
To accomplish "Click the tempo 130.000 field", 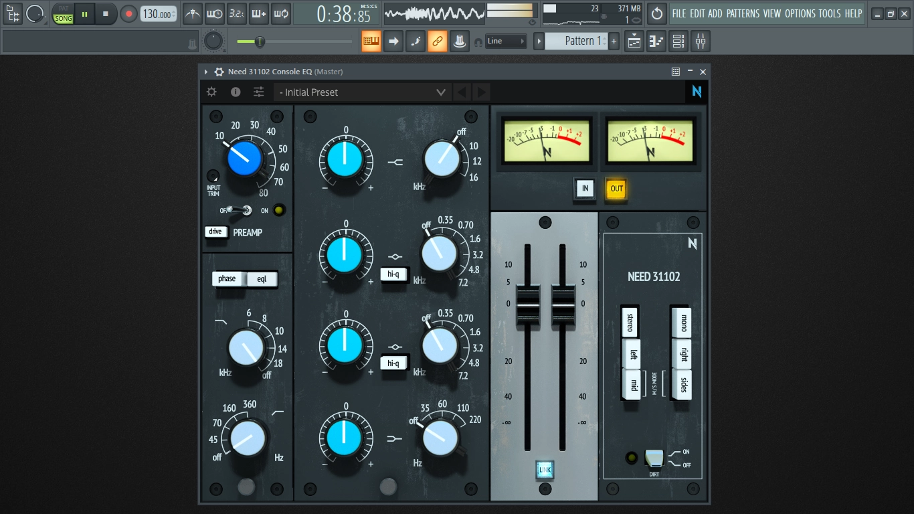I will pos(159,14).
